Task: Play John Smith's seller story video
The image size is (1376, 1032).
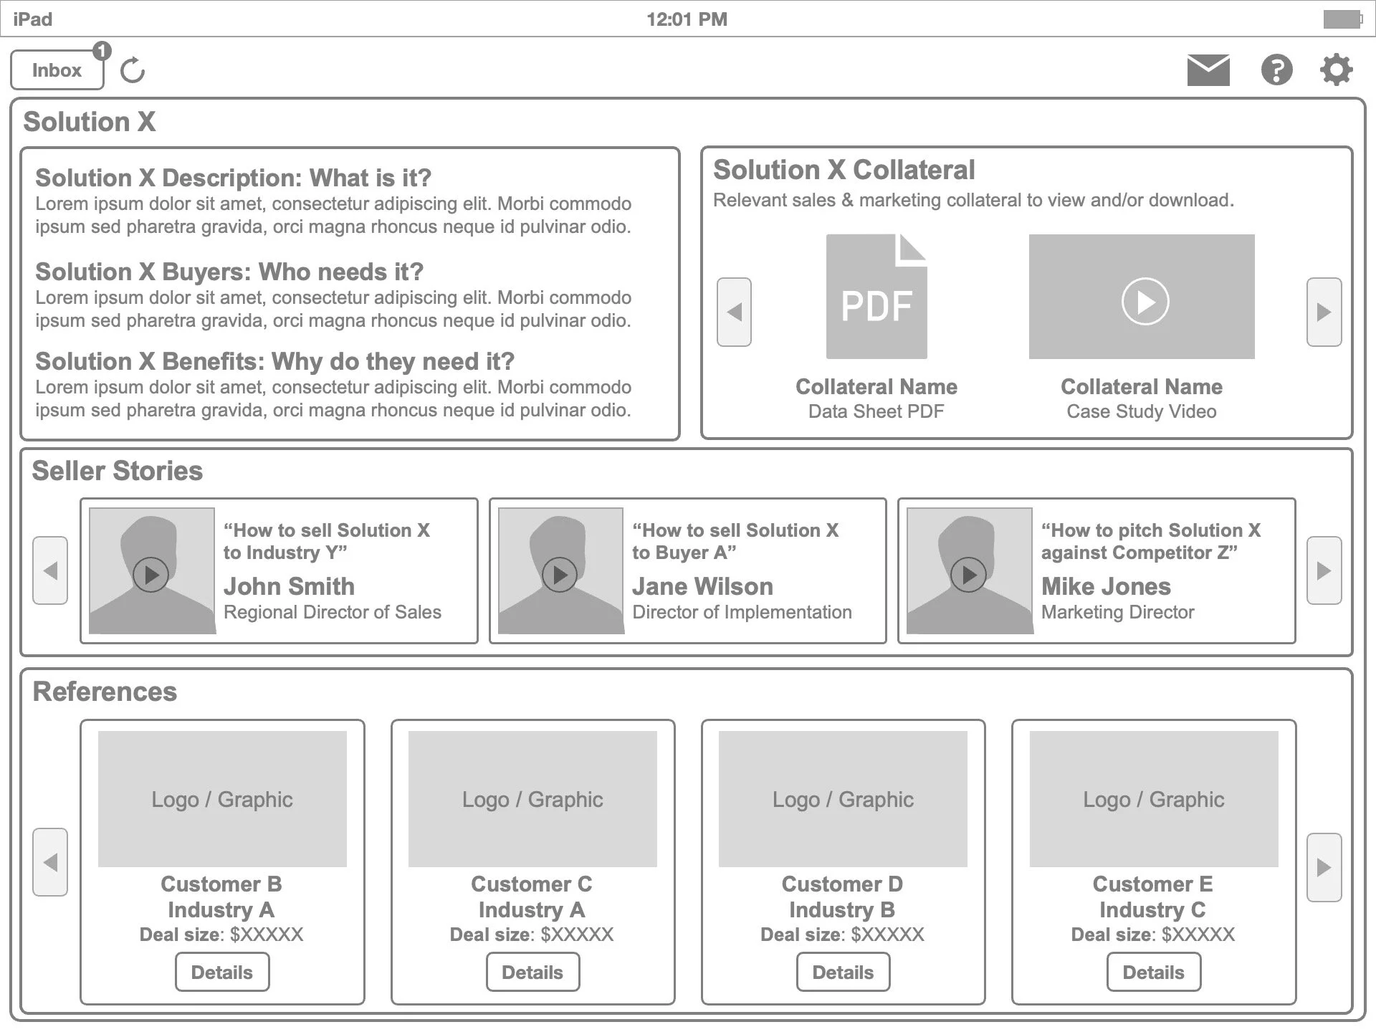Action: pyautogui.click(x=151, y=575)
